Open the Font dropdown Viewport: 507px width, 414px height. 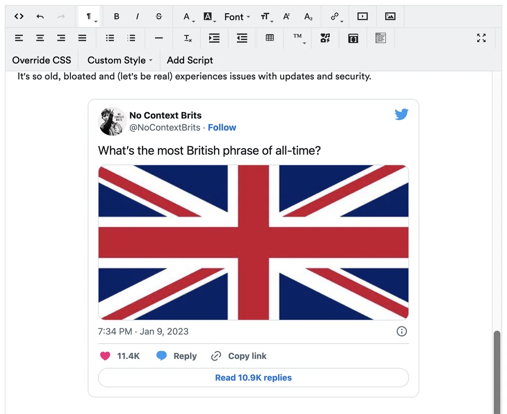pos(237,17)
